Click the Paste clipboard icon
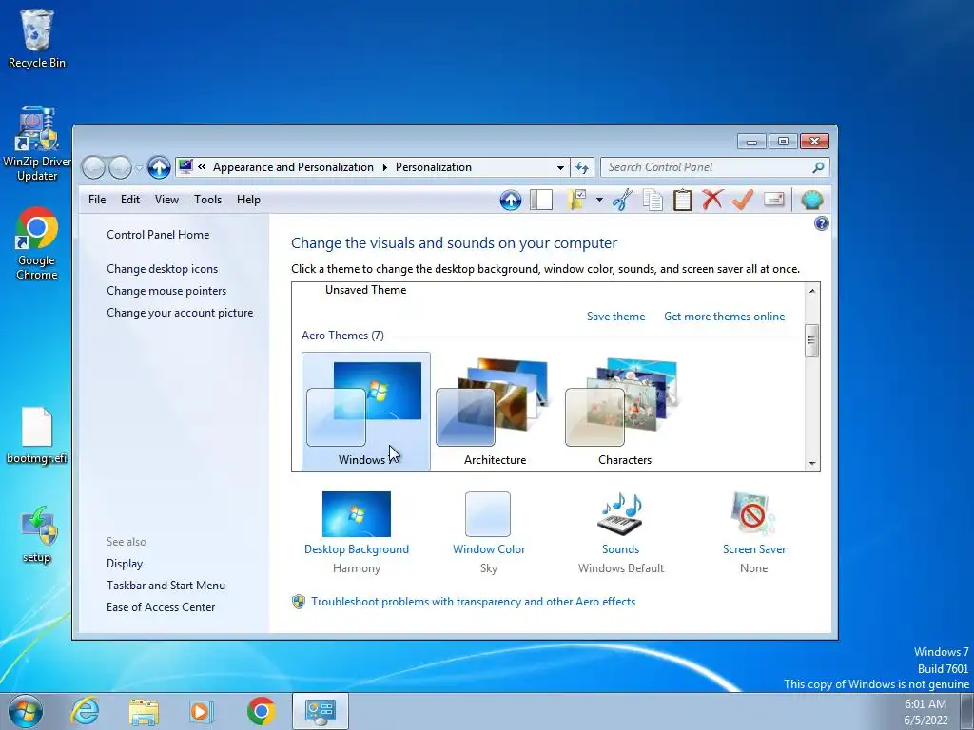 pyautogui.click(x=683, y=200)
